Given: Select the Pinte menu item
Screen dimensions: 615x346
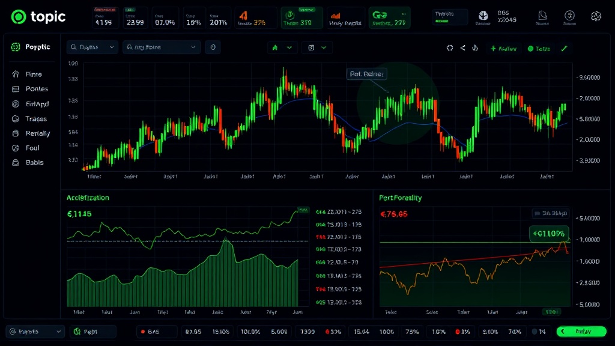Looking at the screenshot, I should pyautogui.click(x=34, y=74).
